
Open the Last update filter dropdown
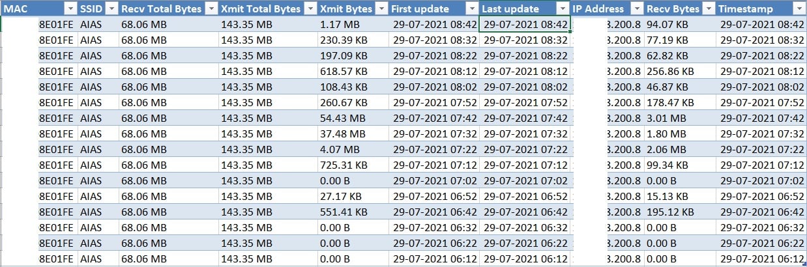pyautogui.click(x=563, y=8)
